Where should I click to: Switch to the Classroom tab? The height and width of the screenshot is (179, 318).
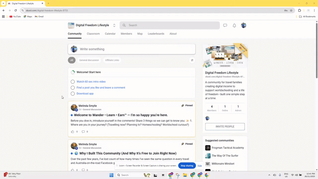[93, 34]
